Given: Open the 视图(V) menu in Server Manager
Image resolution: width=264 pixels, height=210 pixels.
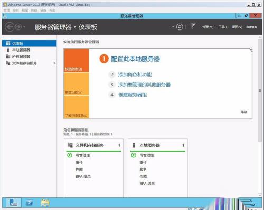Looking at the screenshot, I should 237,27.
